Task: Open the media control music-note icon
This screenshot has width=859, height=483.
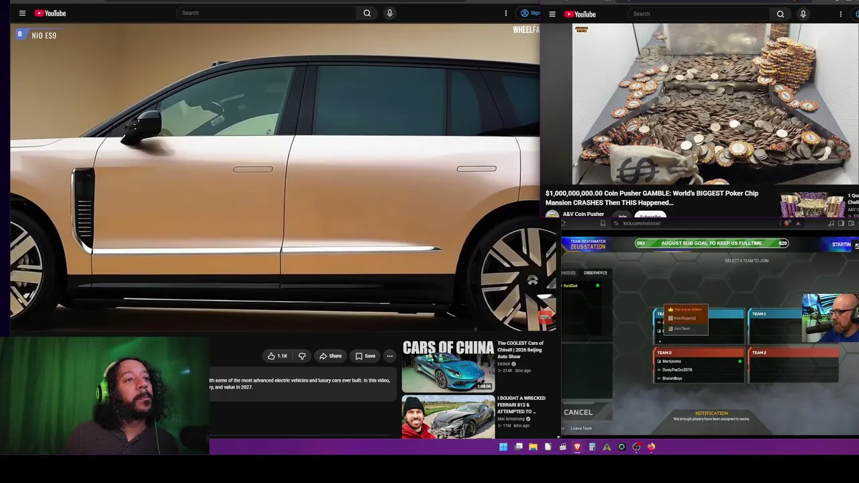Action: pyautogui.click(x=831, y=223)
